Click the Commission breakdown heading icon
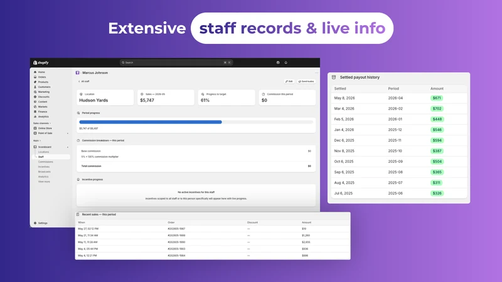This screenshot has height=282, width=502. [78, 140]
